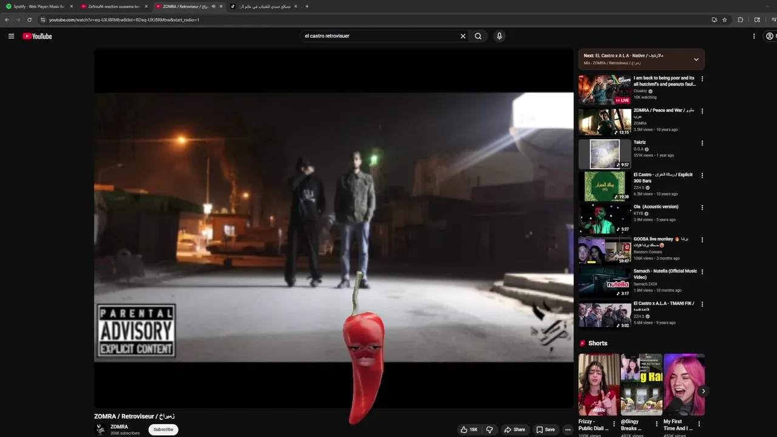This screenshot has height=437, width=777.
Task: Open Samach Nutella thumbnail
Action: (x=605, y=283)
